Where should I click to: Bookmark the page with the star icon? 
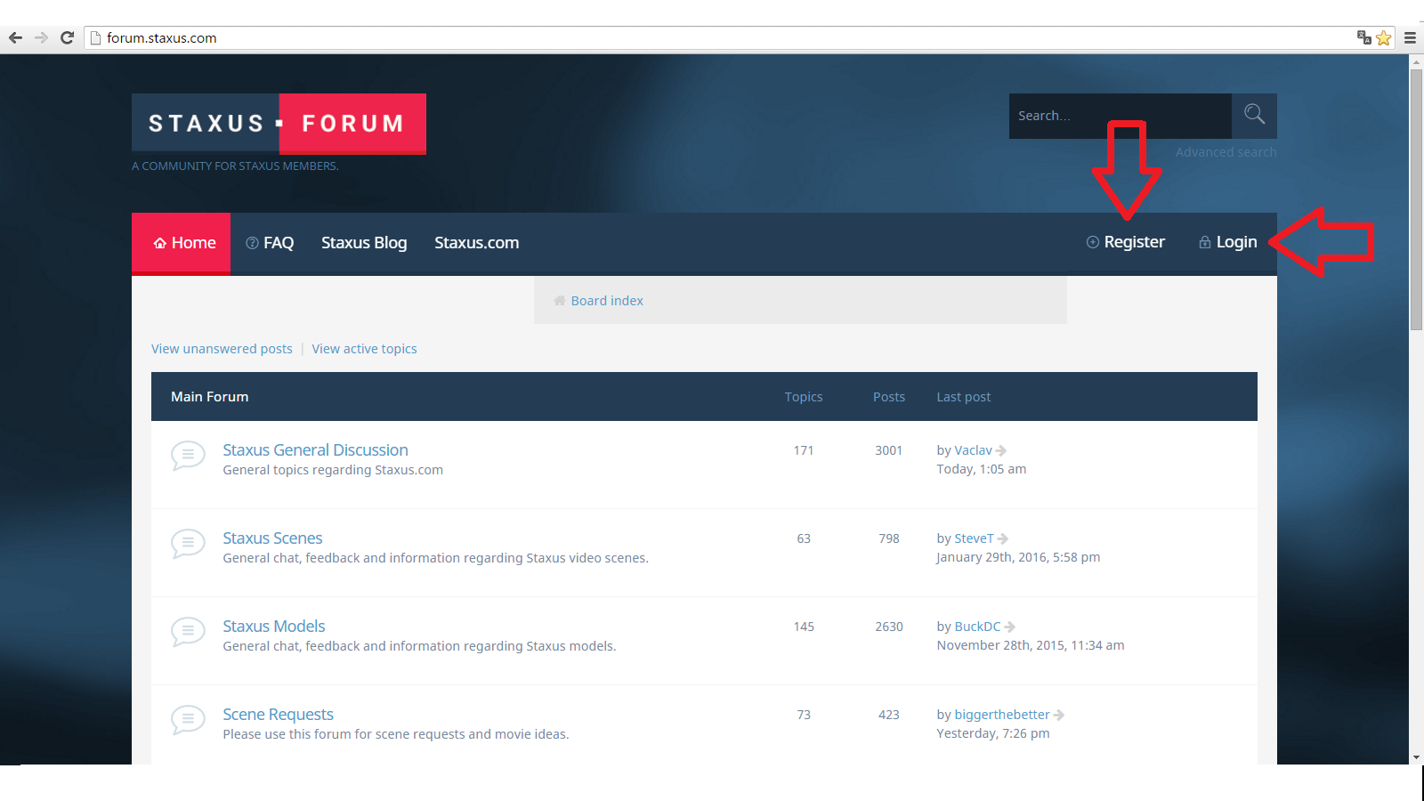coord(1383,37)
